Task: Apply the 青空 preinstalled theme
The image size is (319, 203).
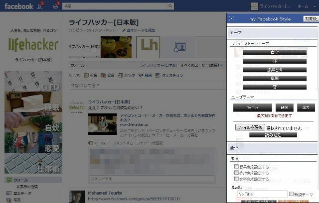Action: (x=275, y=52)
